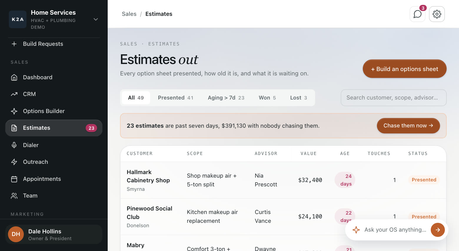Navigate to Dashboard in the sidebar
Screen dimensions: 459x251
click(54, 78)
